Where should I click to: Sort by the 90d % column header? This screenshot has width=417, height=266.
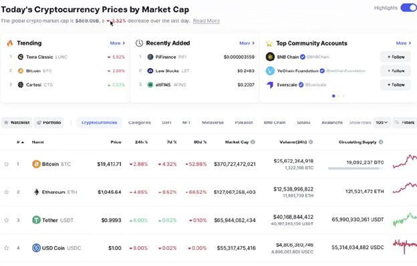[x=200, y=142]
